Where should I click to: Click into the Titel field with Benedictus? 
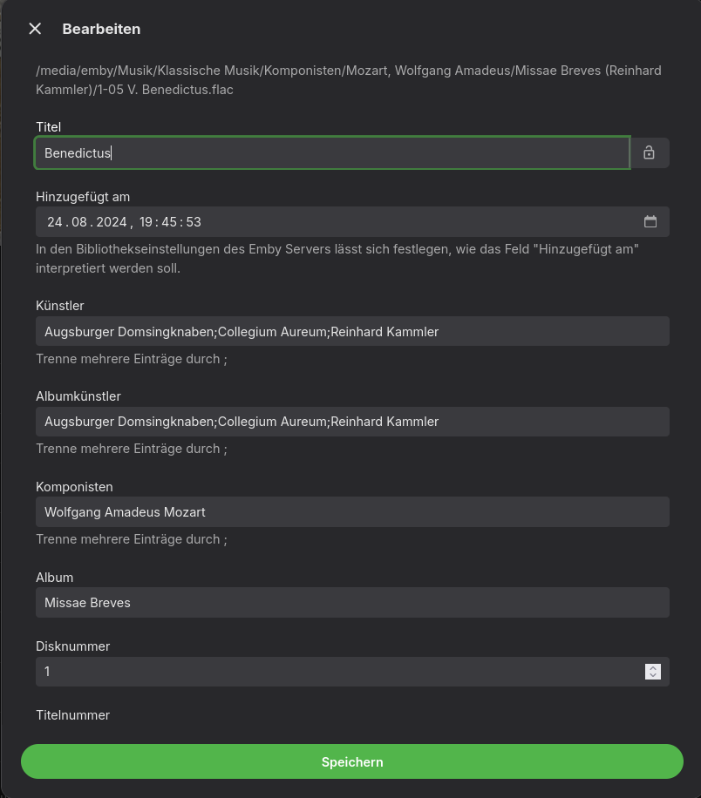click(x=331, y=153)
